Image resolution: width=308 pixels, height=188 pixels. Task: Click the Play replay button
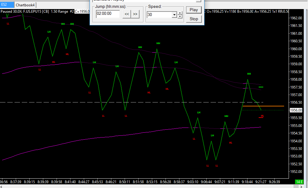[x=194, y=10]
